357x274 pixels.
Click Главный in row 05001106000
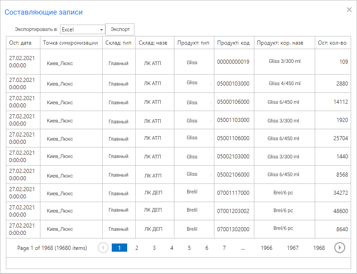(x=119, y=139)
